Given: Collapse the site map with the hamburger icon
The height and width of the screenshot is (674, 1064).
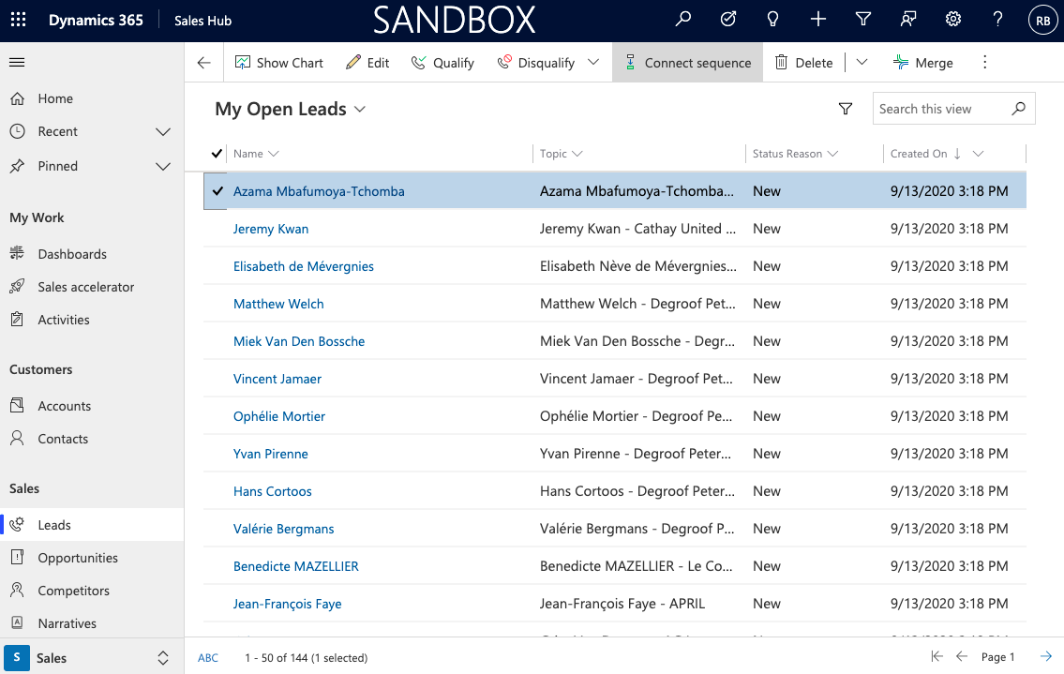Looking at the screenshot, I should [x=17, y=63].
